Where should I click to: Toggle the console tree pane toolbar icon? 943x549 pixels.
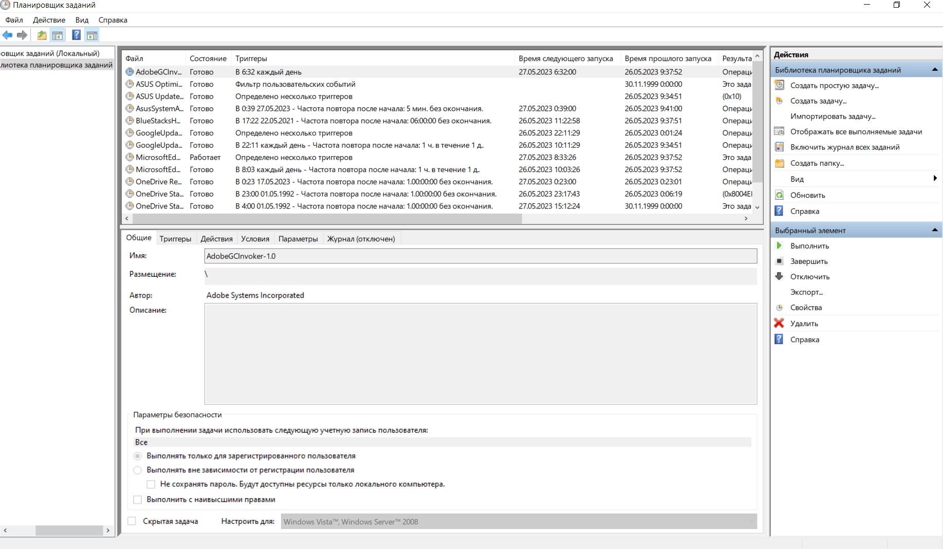58,35
